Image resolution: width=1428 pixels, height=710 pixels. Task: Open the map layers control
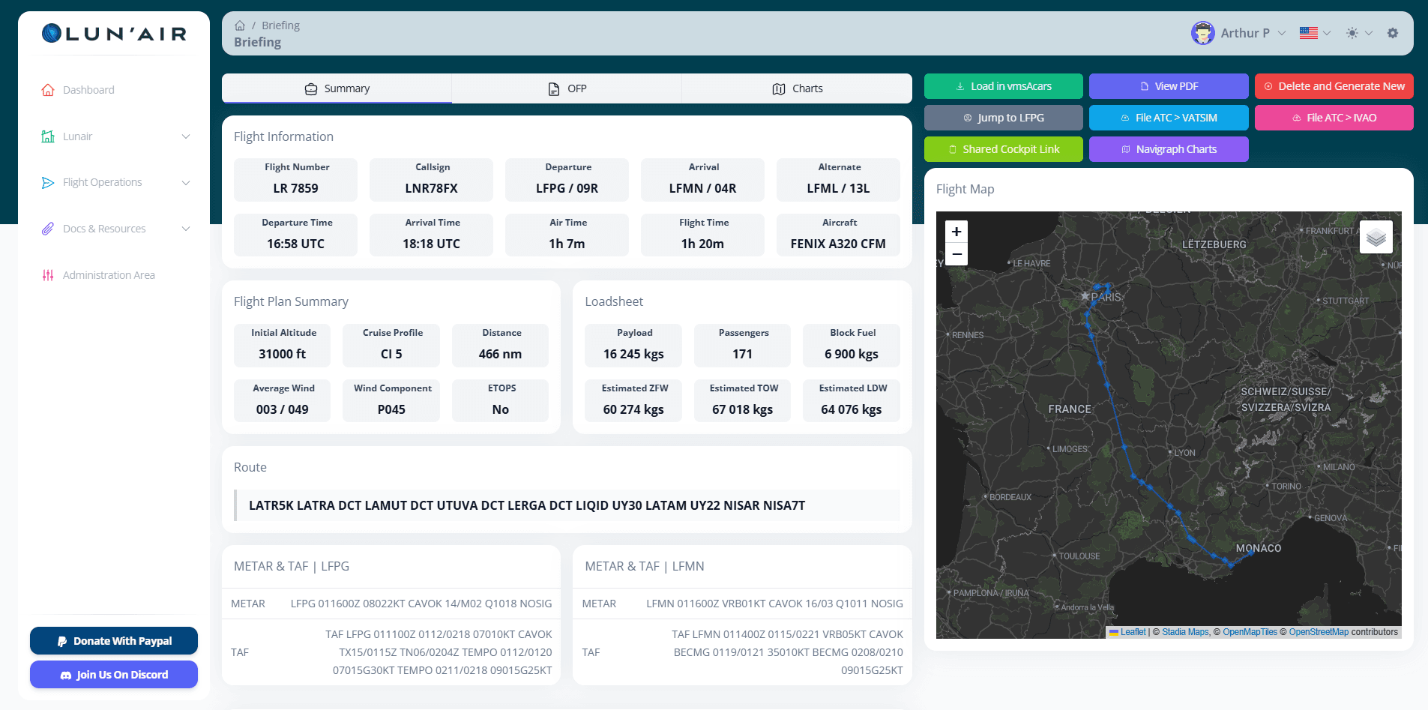tap(1376, 237)
